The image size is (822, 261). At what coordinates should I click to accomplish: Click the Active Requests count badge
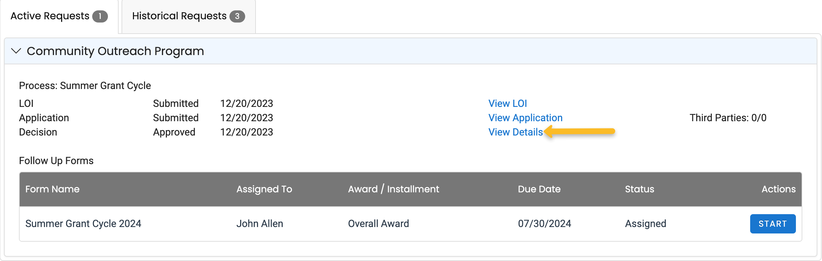(x=100, y=16)
